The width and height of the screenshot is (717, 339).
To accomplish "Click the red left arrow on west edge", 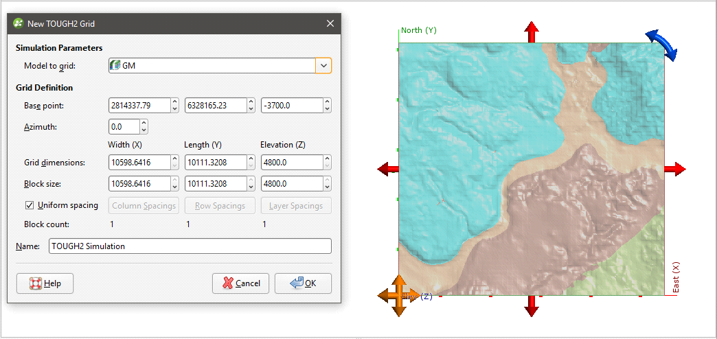I will click(389, 169).
